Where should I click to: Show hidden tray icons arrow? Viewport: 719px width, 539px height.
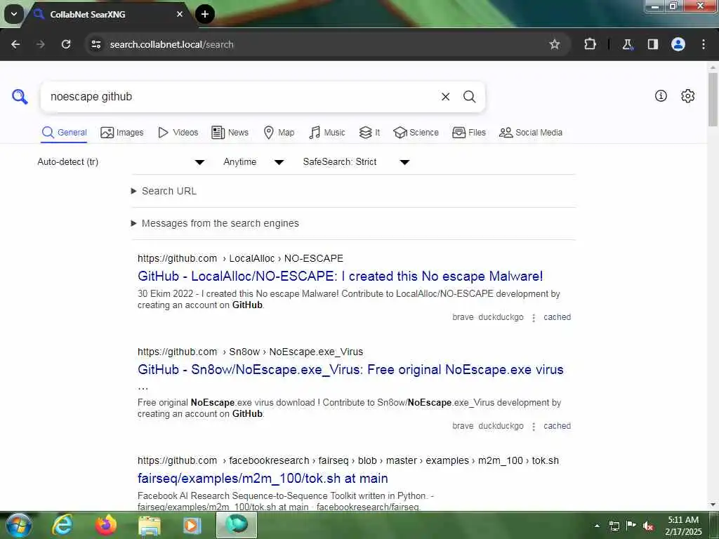coord(597,526)
